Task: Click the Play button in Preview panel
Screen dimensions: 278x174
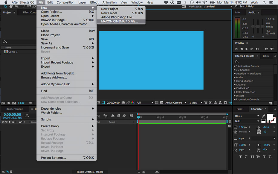Action: pyautogui.click(x=247, y=49)
